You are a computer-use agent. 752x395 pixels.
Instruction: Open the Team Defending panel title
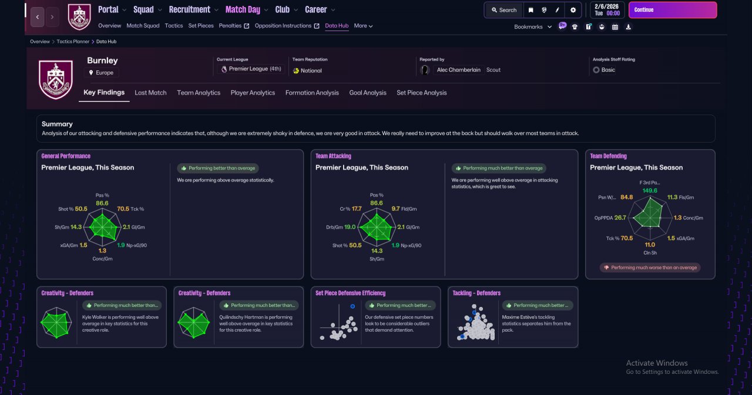[608, 156]
